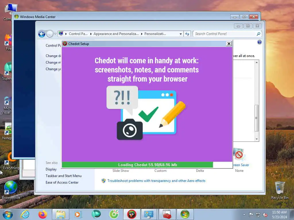Open recent pages dropdown next to forward arrow
This screenshot has height=220, width=294.
pos(55,34)
